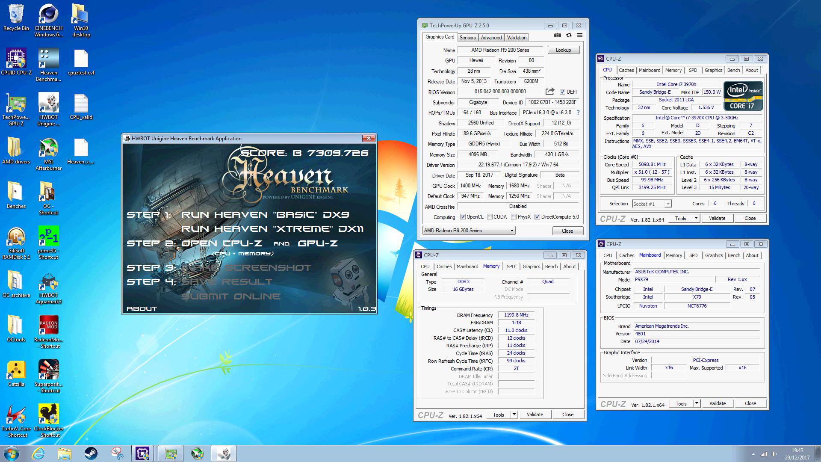Switch to the Sensors tab in GPU-Z
The height and width of the screenshot is (462, 821).
[467, 38]
